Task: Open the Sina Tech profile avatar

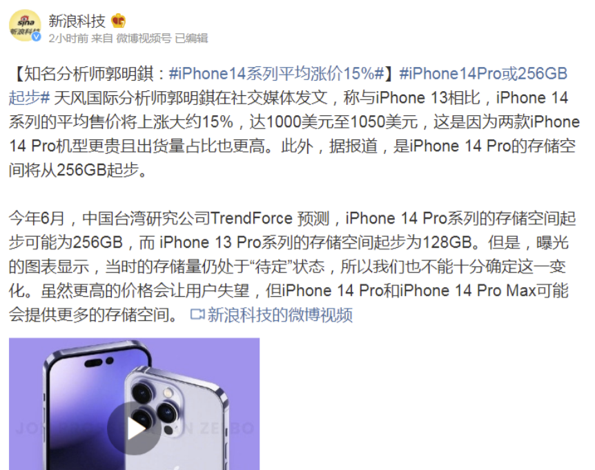Action: point(25,26)
